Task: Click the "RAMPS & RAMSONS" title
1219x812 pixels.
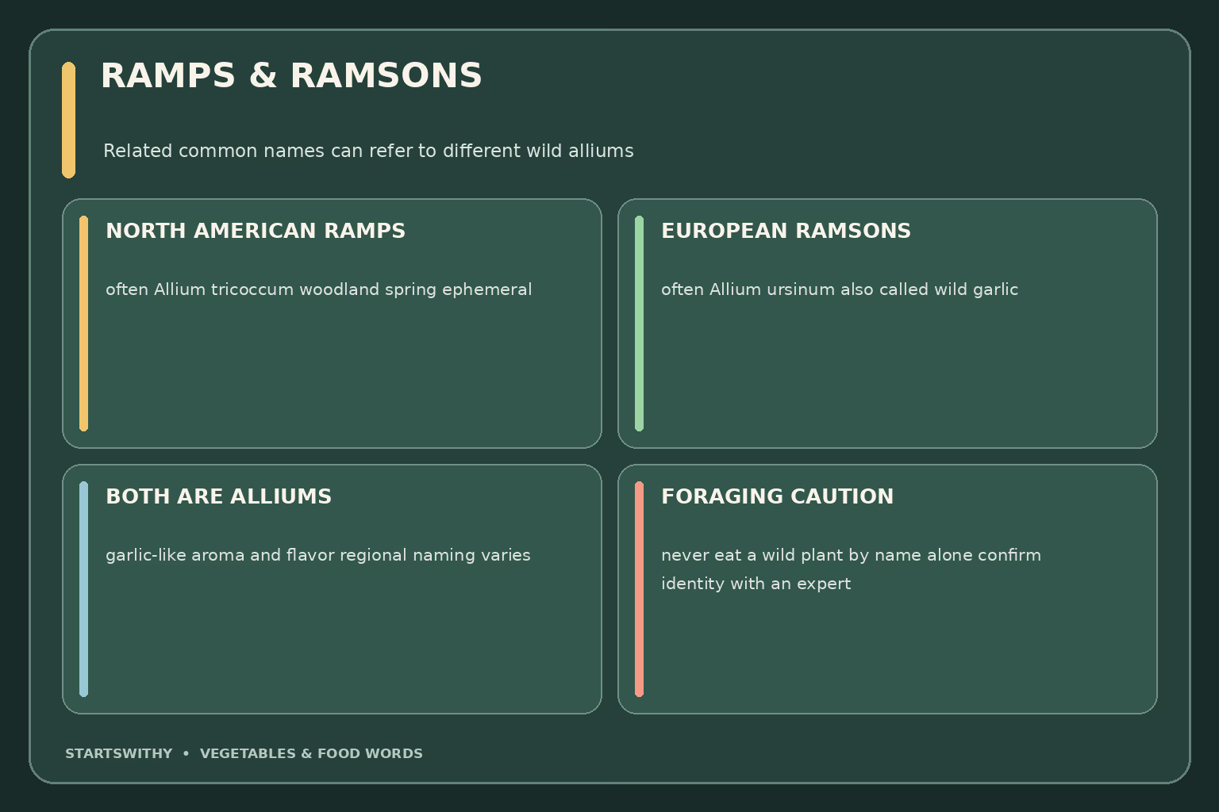Action: click(291, 76)
